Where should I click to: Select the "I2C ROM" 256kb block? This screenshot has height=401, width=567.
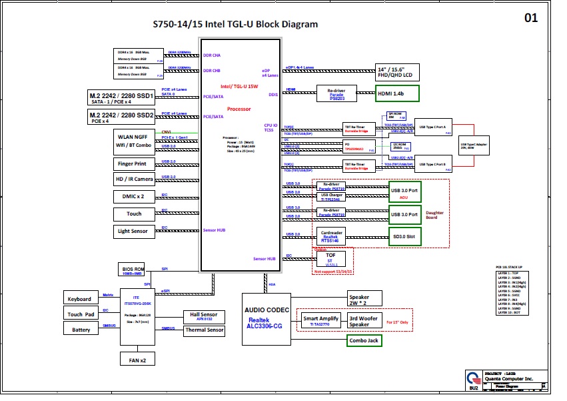point(400,146)
